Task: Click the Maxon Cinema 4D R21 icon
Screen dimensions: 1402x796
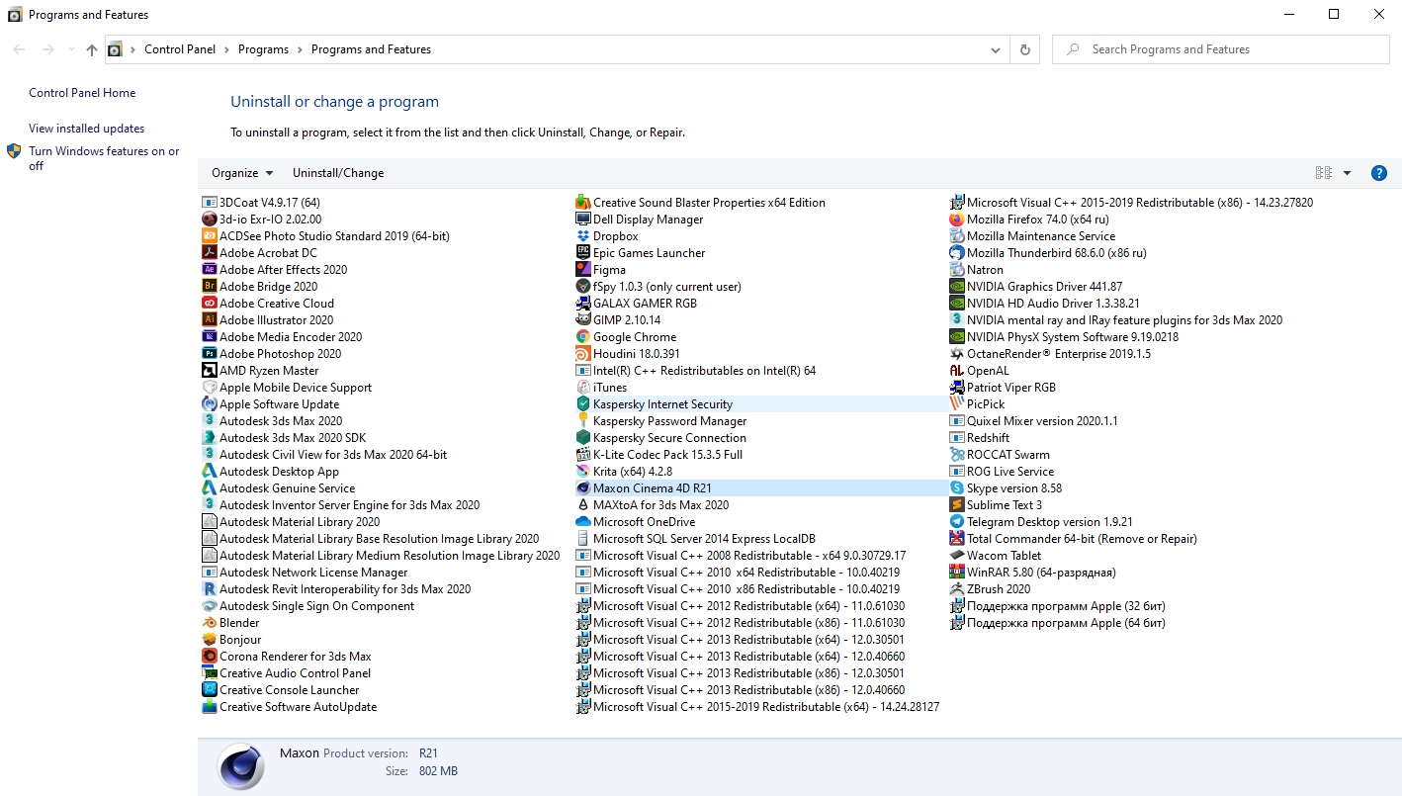Action: [582, 488]
